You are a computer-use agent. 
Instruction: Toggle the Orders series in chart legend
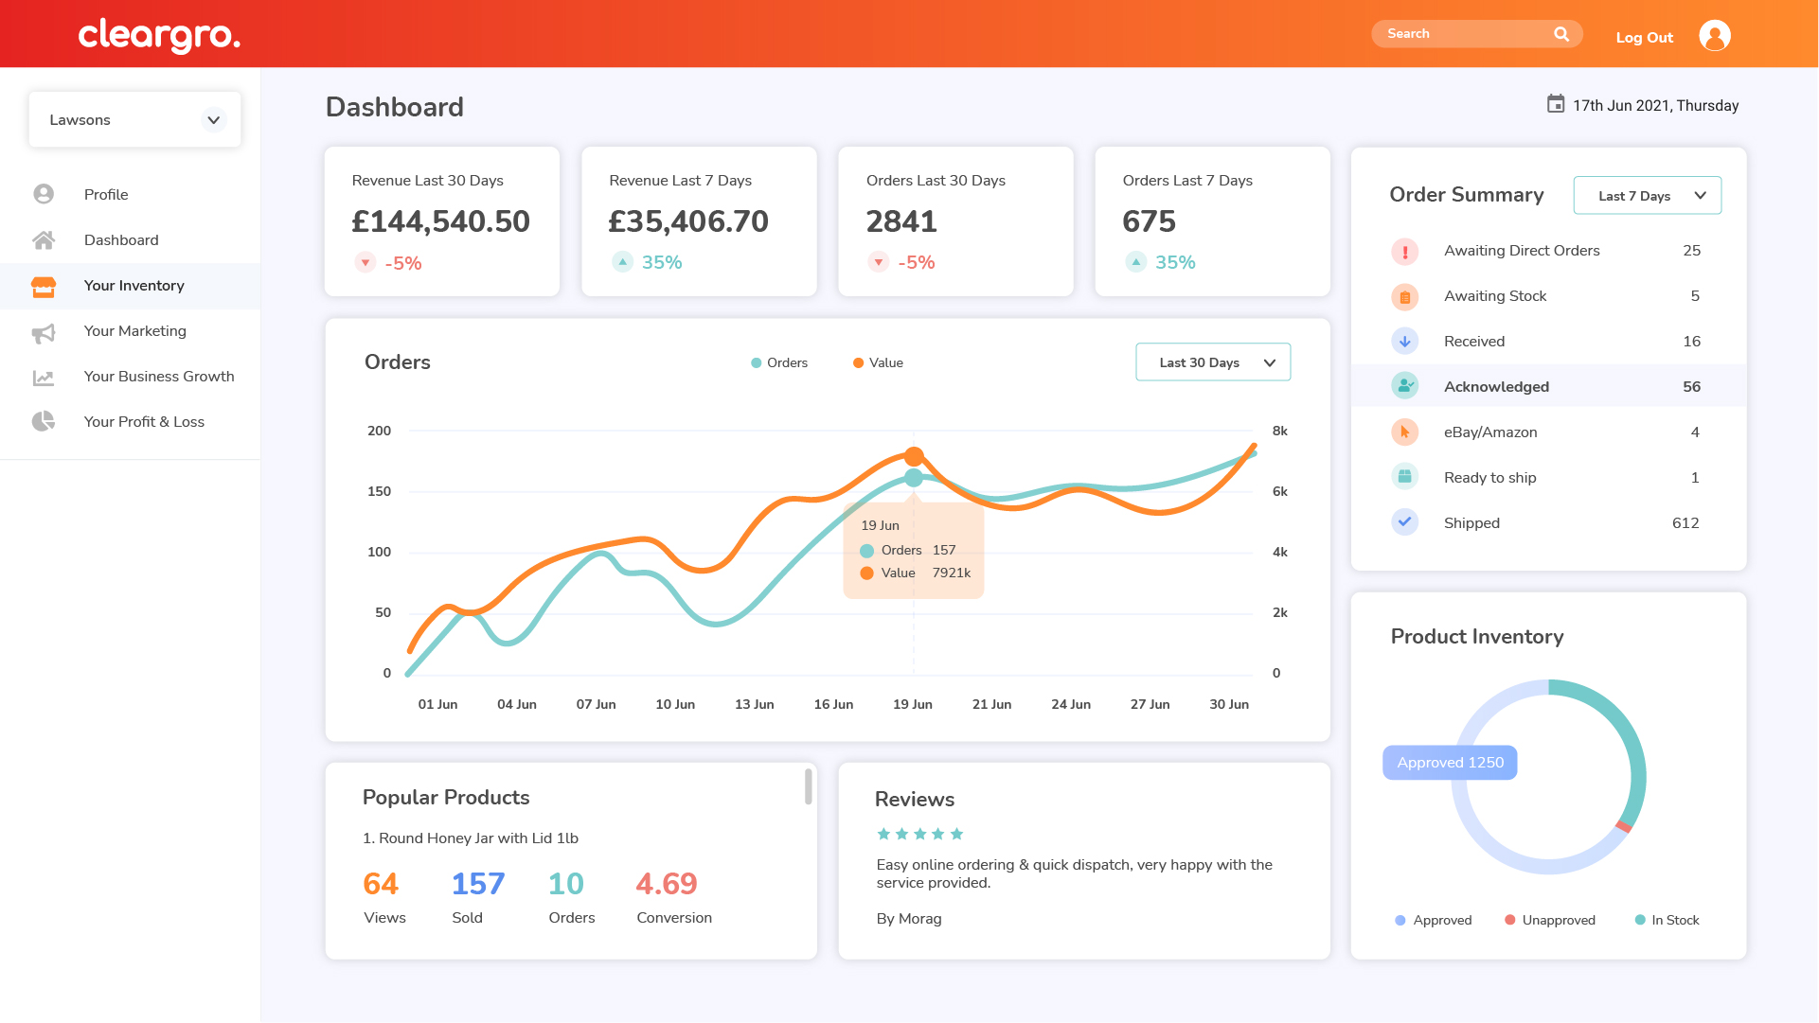point(779,363)
